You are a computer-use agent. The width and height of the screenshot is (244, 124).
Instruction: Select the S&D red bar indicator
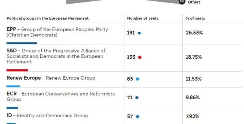pyautogui.click(x=17, y=70)
